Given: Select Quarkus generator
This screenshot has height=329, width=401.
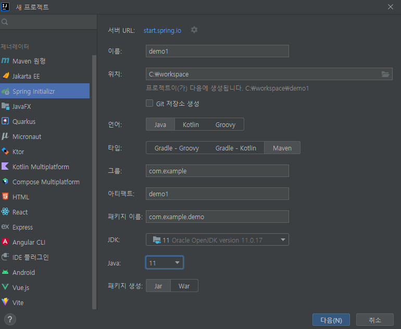Looking at the screenshot, I should (45, 121).
